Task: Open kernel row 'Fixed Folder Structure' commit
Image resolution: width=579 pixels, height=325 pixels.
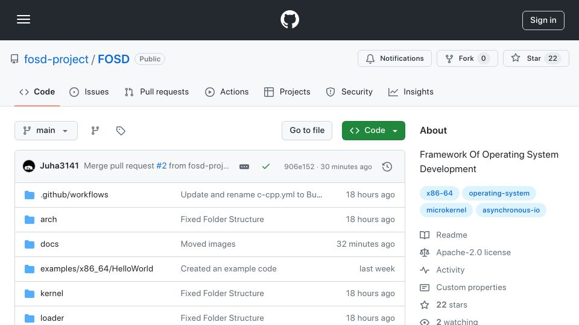Action: click(x=223, y=293)
